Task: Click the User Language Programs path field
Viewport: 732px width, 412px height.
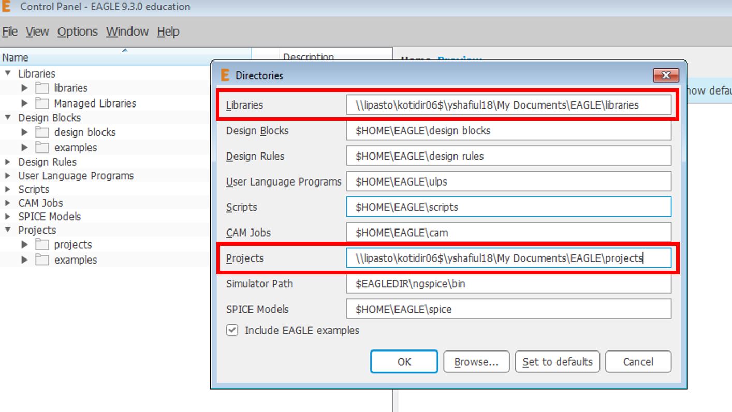Action: (509, 181)
